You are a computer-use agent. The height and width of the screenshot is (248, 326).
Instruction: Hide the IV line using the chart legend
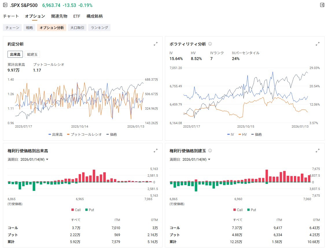pos(231,134)
